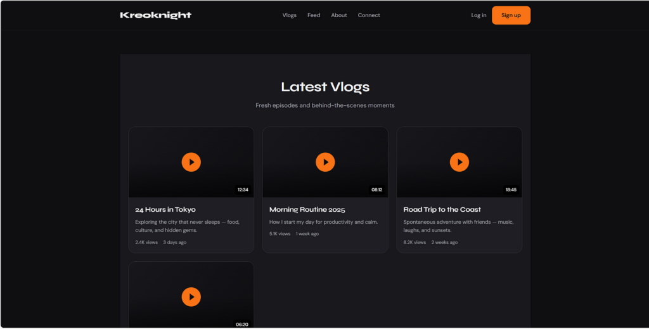The image size is (649, 329).
Task: Play the vlog with 06:20 duration
Action: (191, 297)
